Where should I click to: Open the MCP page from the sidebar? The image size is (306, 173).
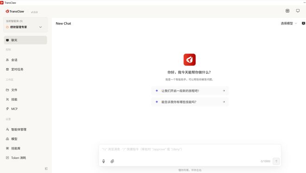pyautogui.click(x=25, y=109)
